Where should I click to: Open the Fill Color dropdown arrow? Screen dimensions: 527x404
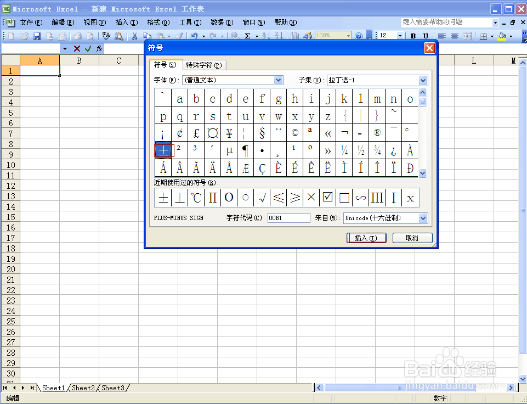511,36
